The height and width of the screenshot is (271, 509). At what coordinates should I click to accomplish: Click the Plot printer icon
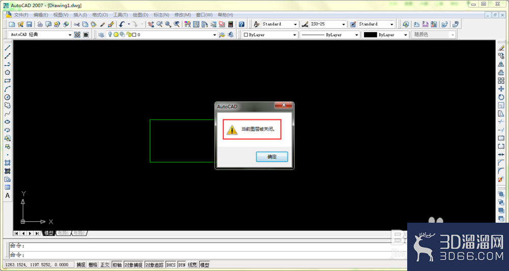[x=40, y=24]
